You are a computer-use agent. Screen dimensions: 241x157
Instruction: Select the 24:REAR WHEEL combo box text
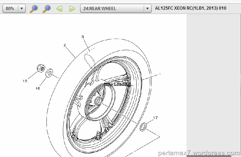click(112, 9)
